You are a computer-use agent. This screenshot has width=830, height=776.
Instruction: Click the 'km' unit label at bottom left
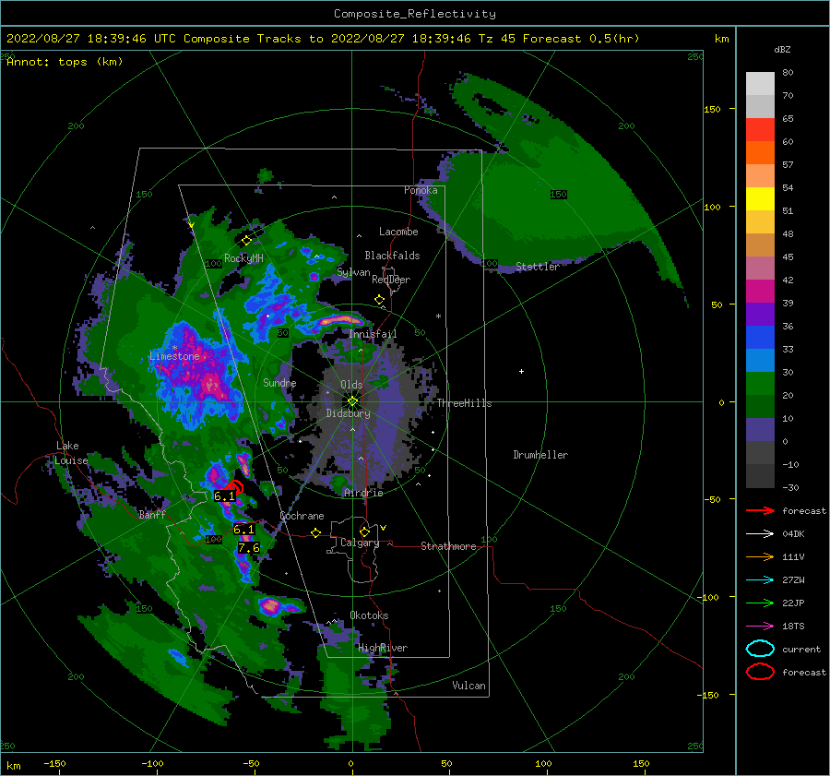coord(13,766)
